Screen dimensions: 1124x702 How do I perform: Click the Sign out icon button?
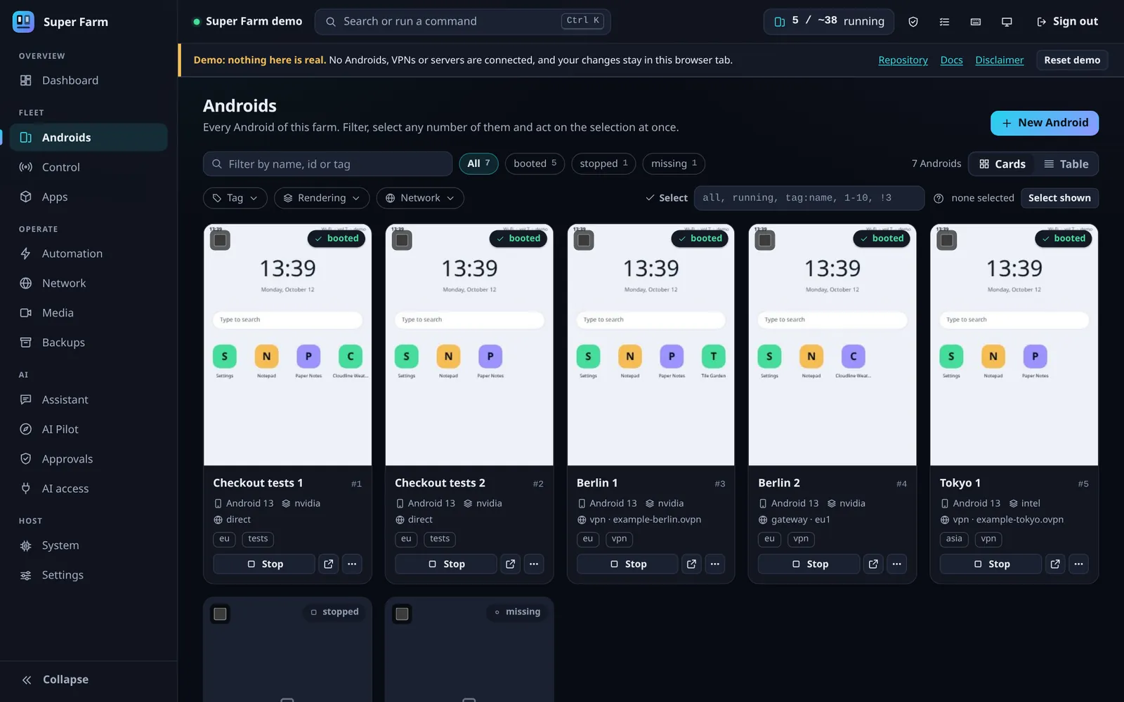click(x=1067, y=22)
